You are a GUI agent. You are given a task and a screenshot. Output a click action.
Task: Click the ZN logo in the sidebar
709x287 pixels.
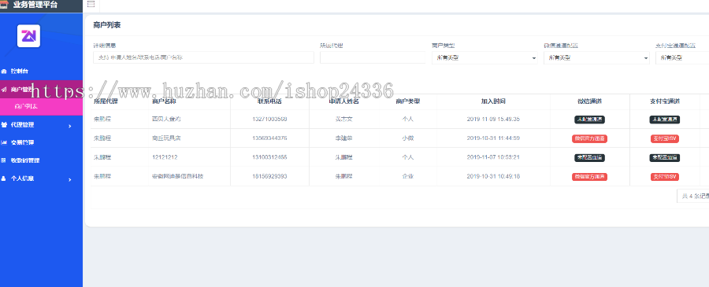pyautogui.click(x=29, y=36)
